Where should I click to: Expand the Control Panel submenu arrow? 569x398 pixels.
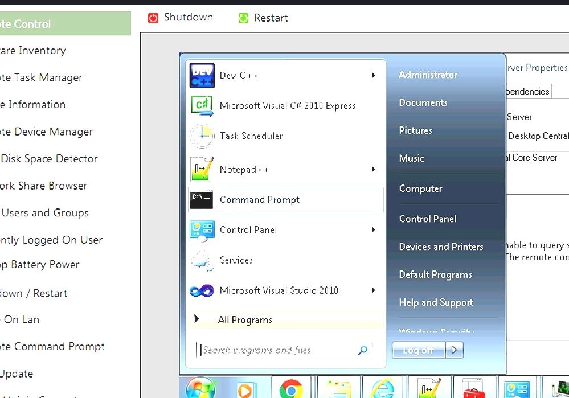tap(374, 230)
